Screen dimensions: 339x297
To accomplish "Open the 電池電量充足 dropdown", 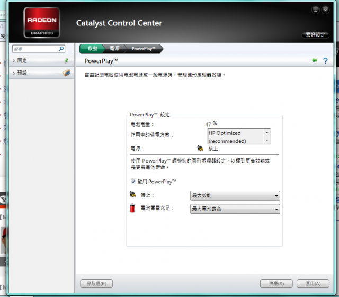I will (235, 209).
